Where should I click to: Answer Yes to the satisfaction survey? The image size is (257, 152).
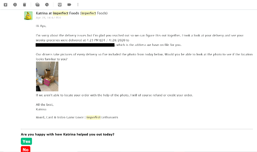(x=27, y=141)
